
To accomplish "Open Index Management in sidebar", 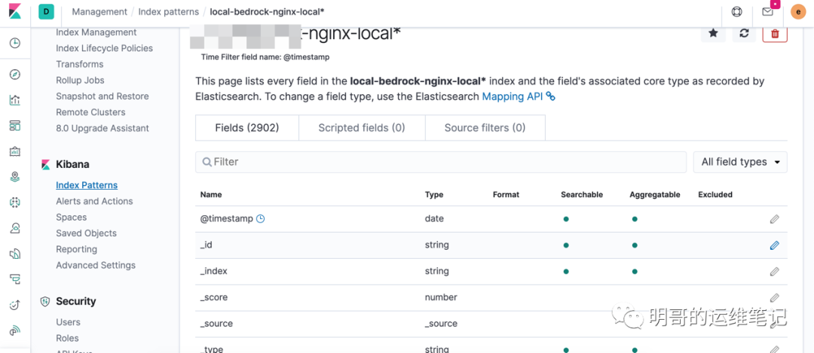I will pyautogui.click(x=96, y=32).
